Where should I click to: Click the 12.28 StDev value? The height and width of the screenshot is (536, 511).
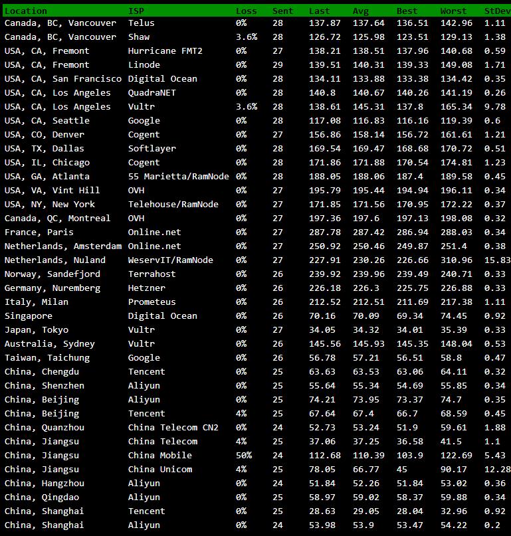[x=497, y=470]
